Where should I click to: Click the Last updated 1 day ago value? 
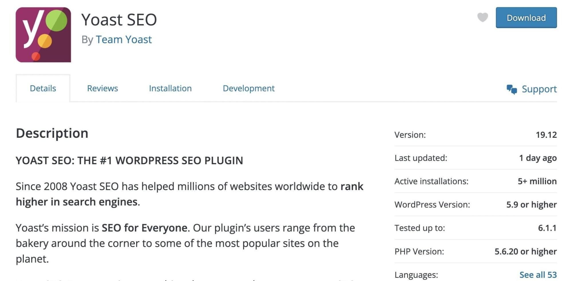coord(538,158)
